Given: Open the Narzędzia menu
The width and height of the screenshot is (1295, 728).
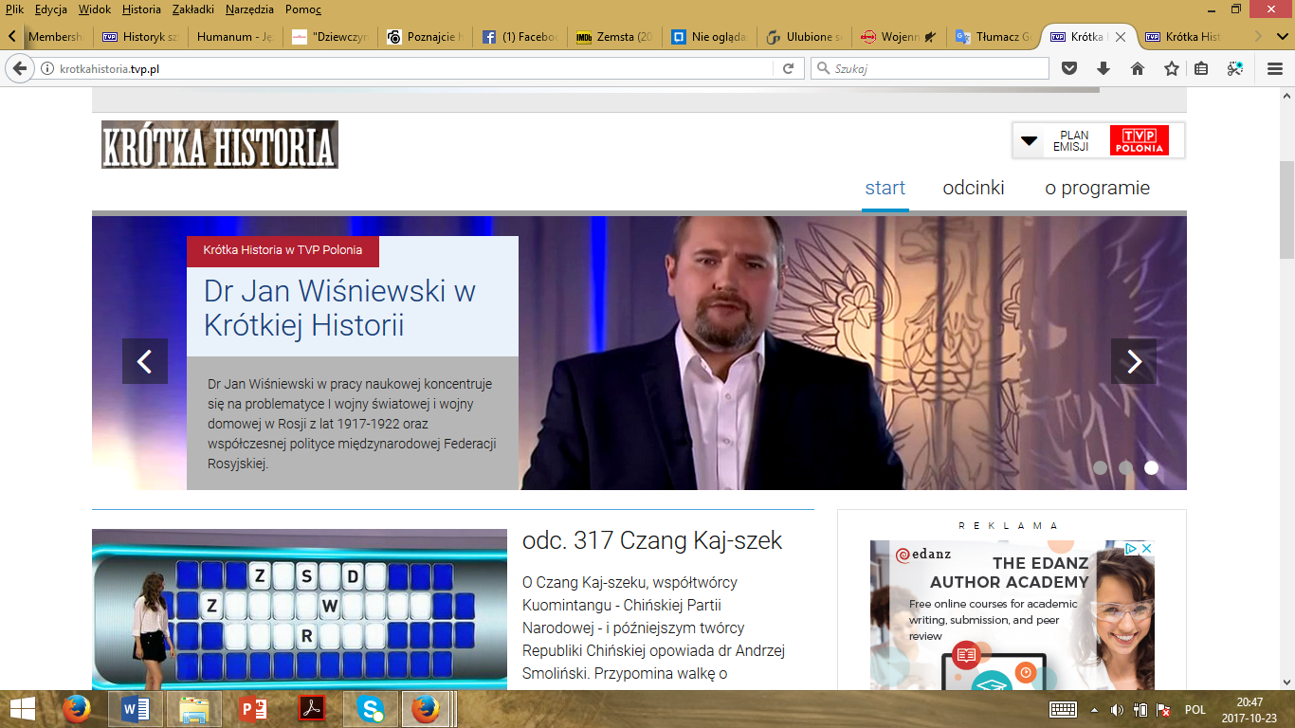Looking at the screenshot, I should tap(250, 9).
